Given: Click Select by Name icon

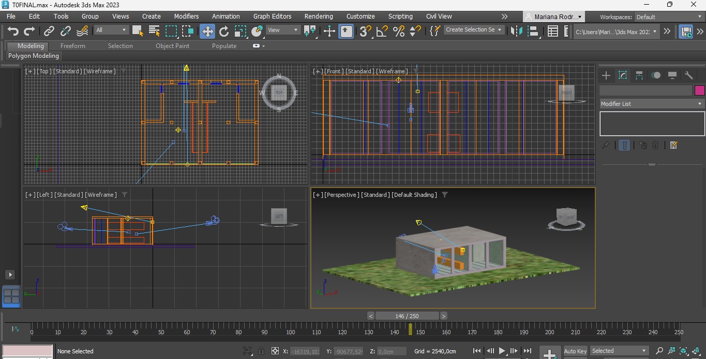Looking at the screenshot, I should tap(154, 32).
